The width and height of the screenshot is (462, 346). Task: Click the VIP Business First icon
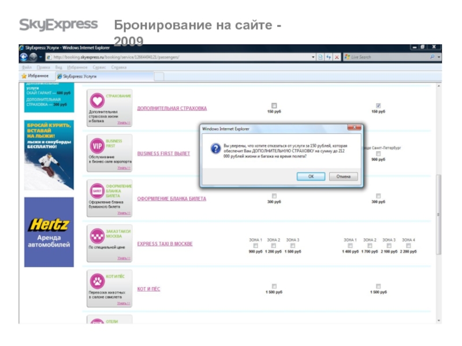pos(97,146)
